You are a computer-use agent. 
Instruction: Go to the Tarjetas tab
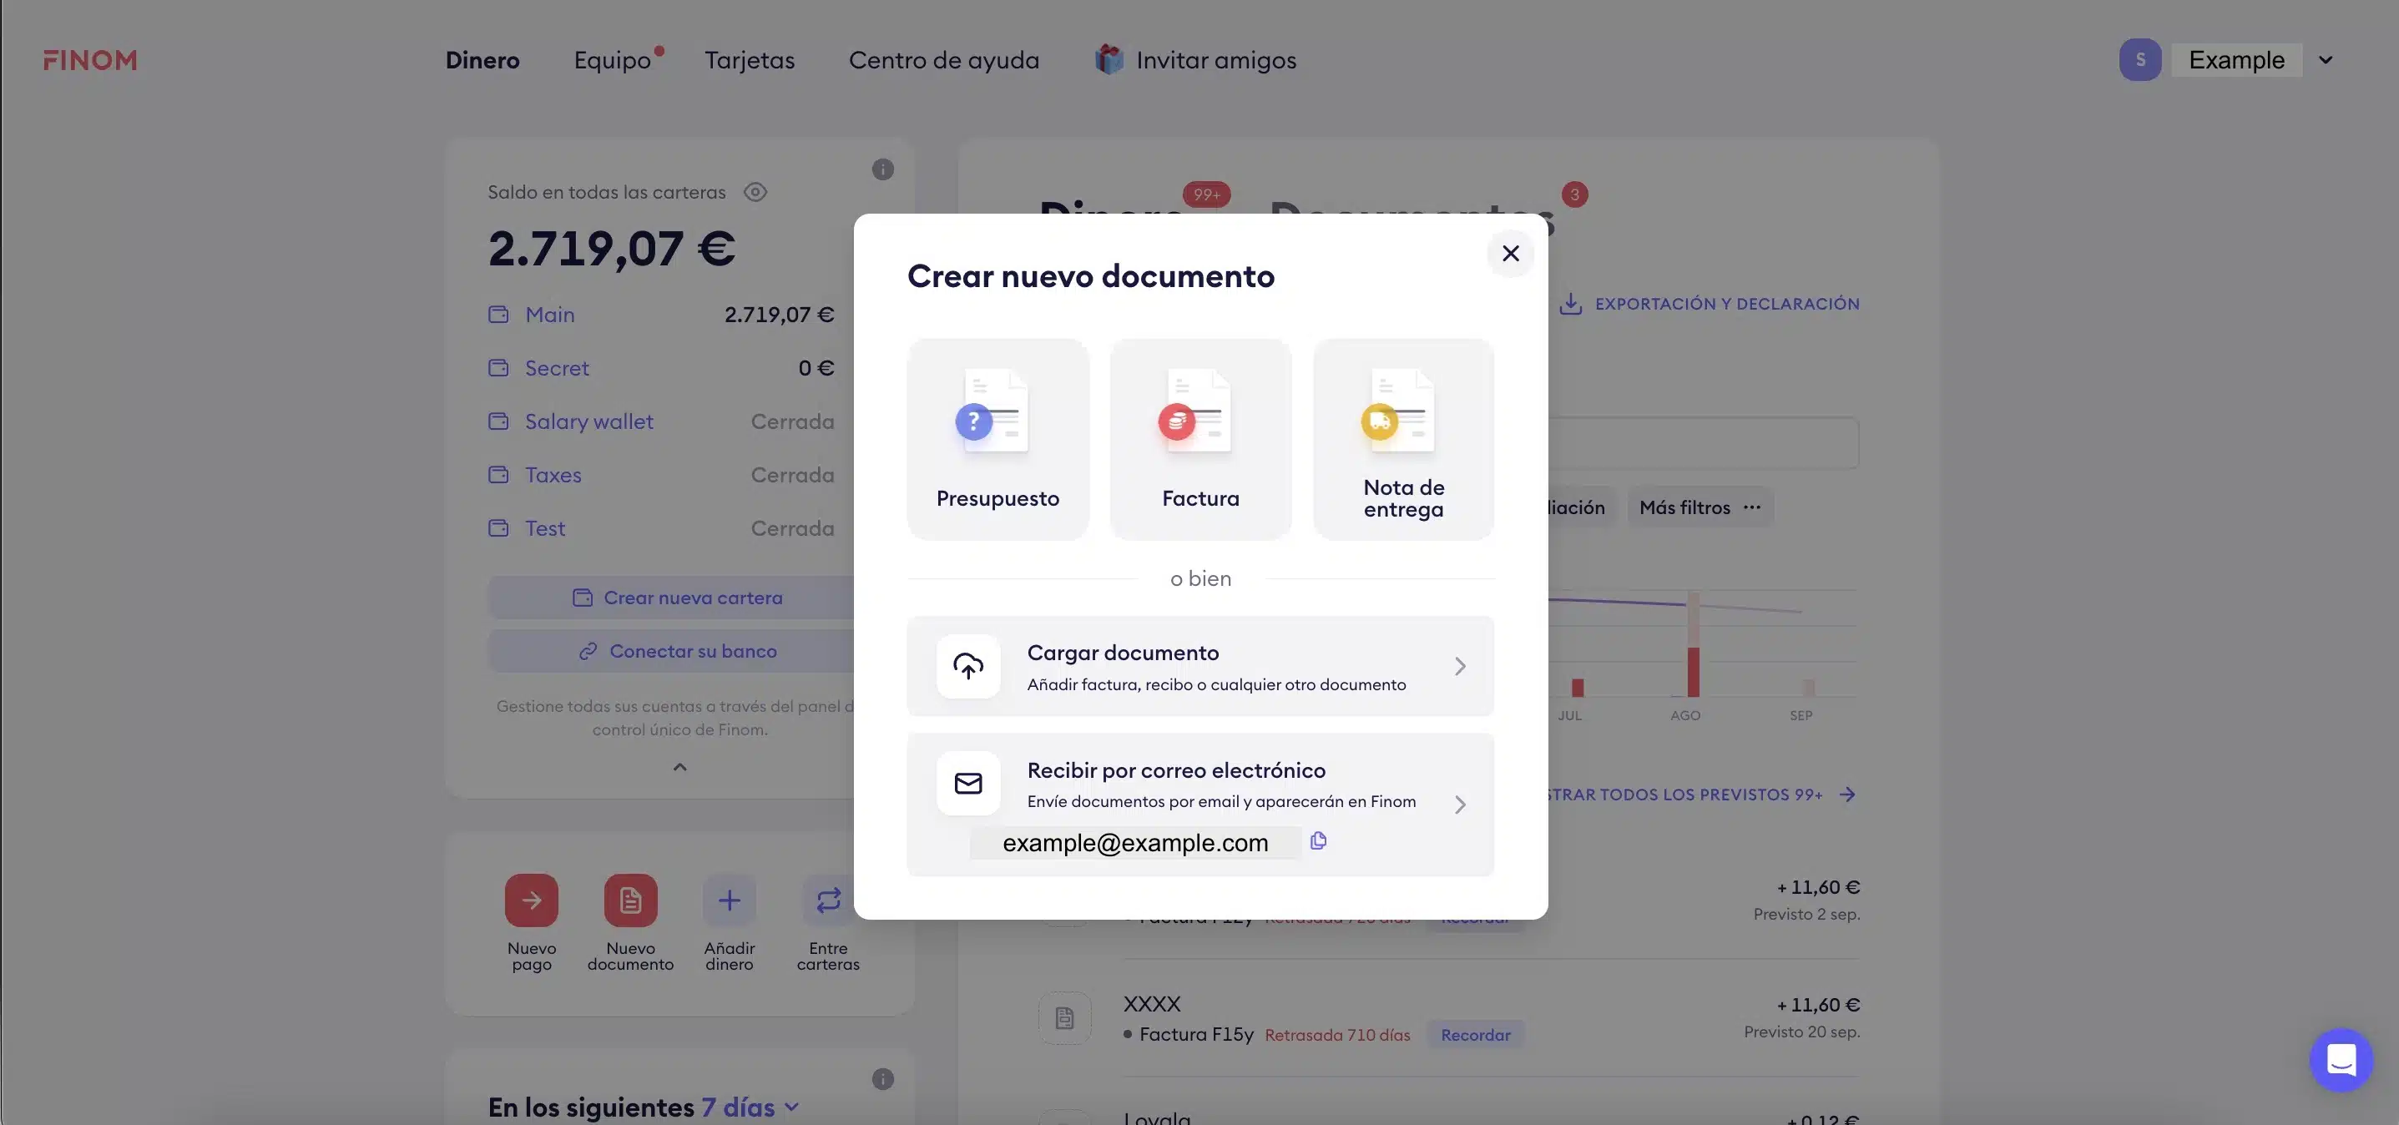(750, 59)
